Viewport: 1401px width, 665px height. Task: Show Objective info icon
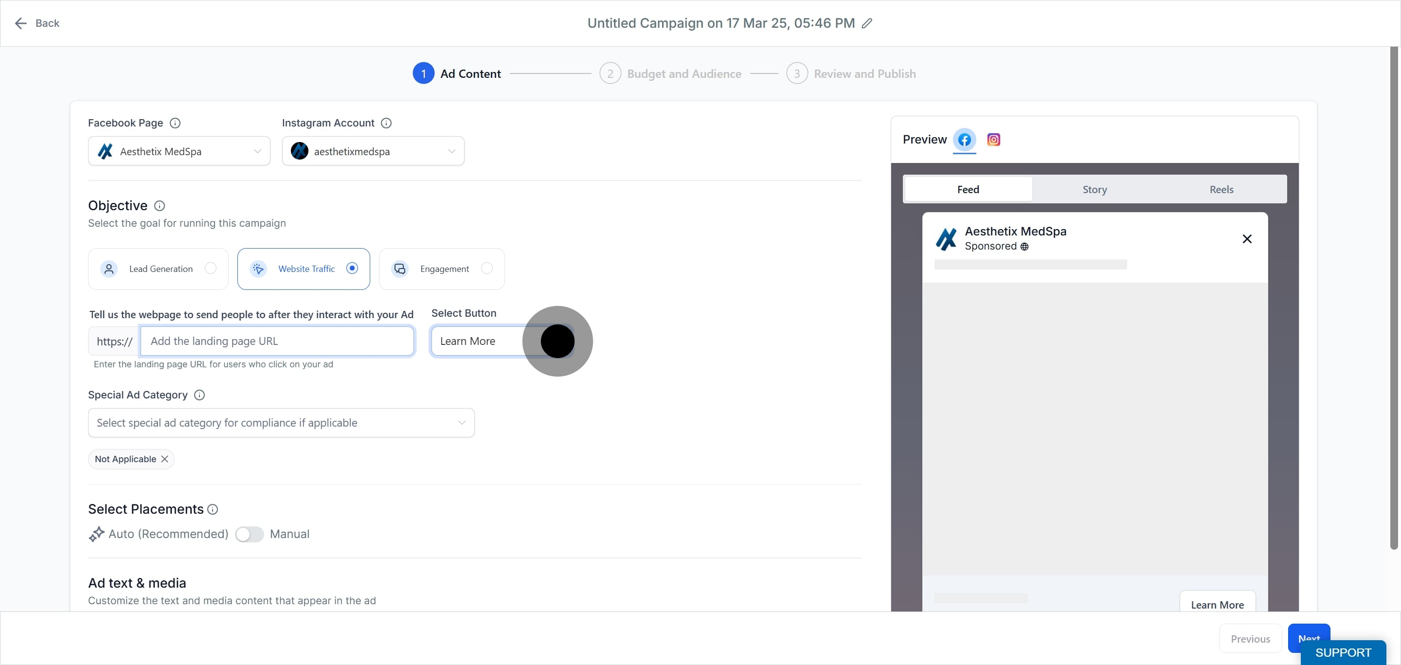pyautogui.click(x=160, y=206)
